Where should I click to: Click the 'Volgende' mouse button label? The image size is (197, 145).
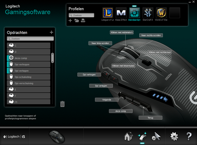pos(107,100)
